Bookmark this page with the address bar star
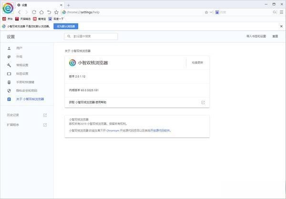 [206, 12]
